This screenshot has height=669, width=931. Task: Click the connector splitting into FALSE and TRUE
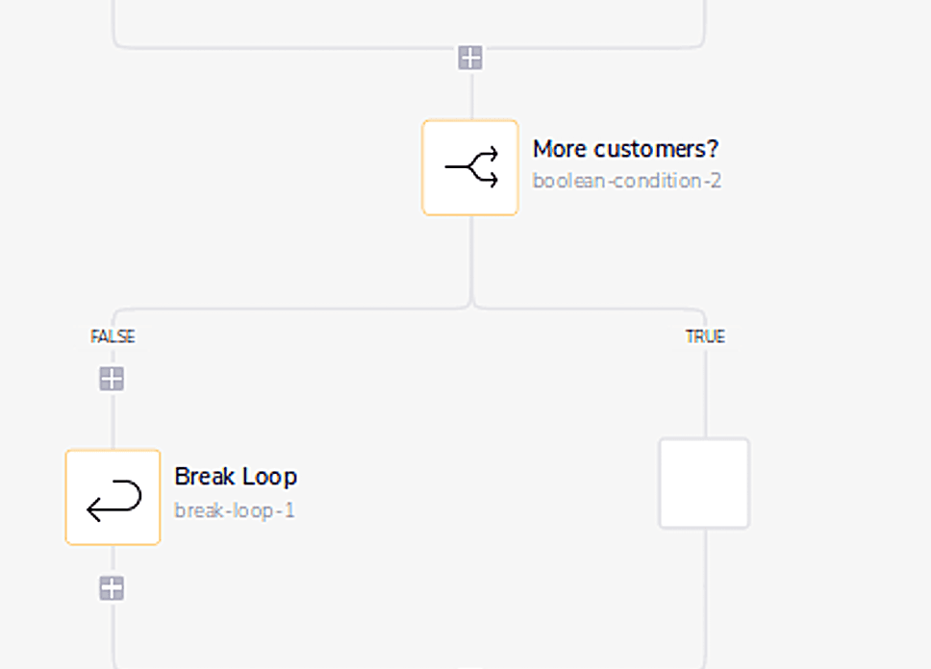pos(470,308)
